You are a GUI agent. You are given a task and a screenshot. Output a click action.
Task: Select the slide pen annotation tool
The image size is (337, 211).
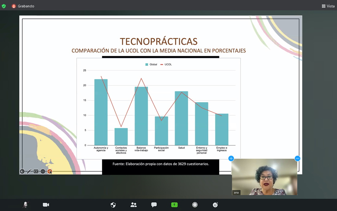click(29, 171)
